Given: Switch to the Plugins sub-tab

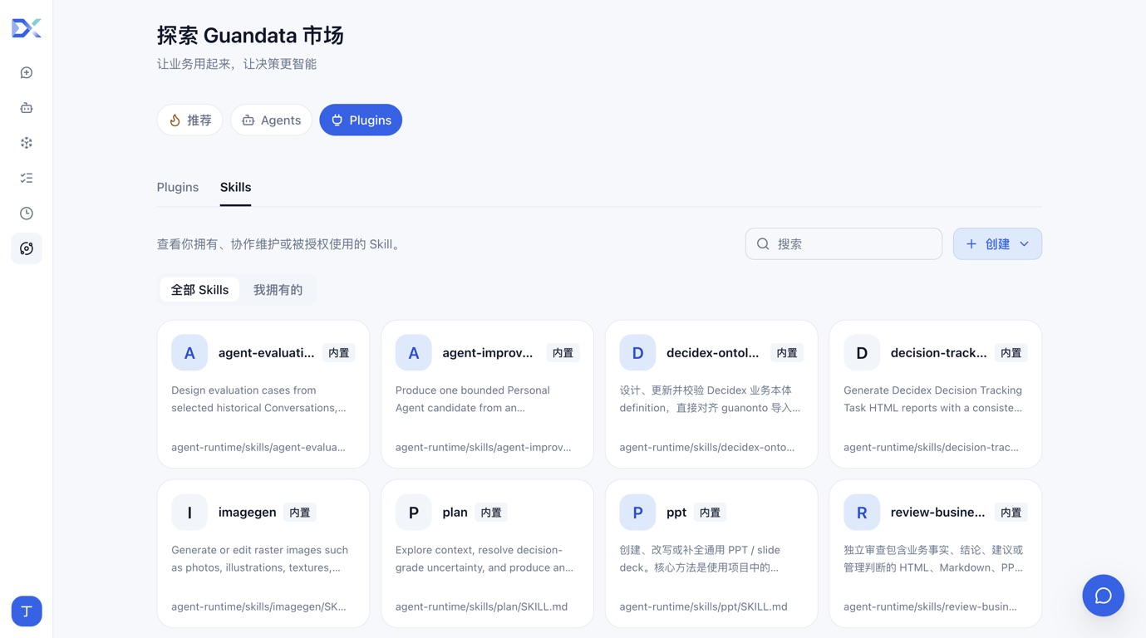Looking at the screenshot, I should 178,187.
